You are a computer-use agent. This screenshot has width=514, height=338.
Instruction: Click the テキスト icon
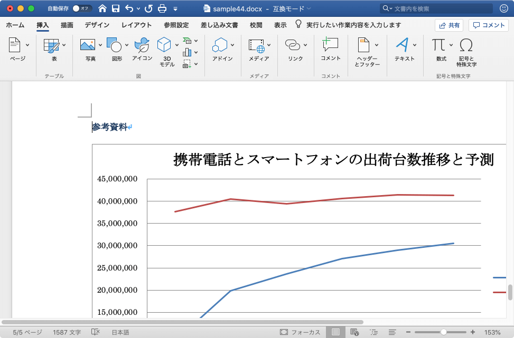[402, 45]
